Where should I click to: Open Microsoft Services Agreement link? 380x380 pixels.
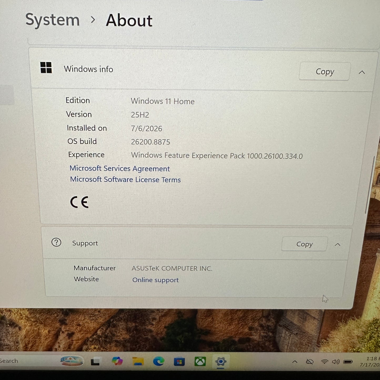(x=120, y=169)
